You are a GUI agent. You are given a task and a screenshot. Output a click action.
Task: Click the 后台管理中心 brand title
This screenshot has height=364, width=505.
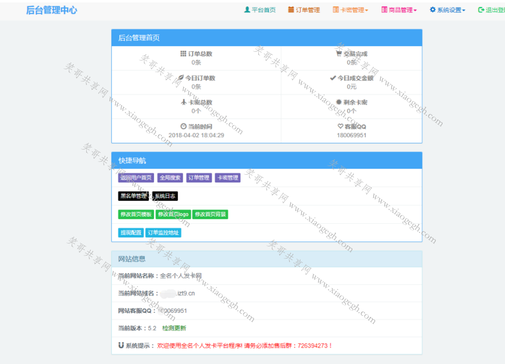click(x=51, y=10)
